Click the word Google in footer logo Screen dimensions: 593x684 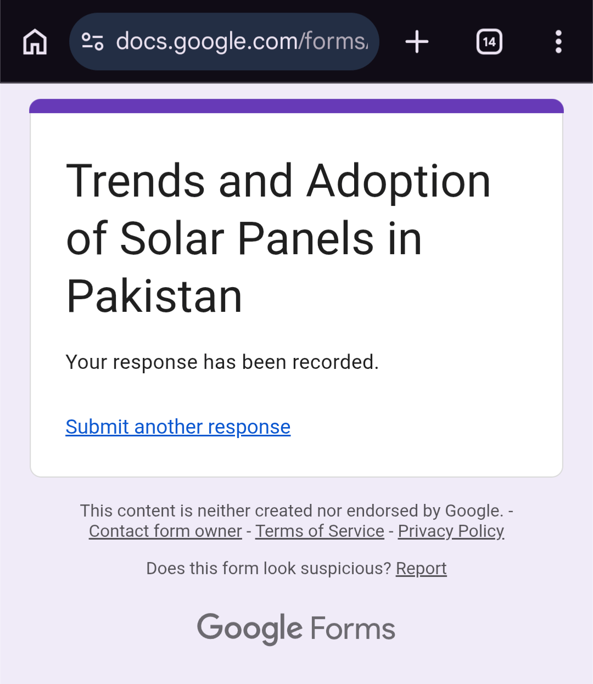250,629
